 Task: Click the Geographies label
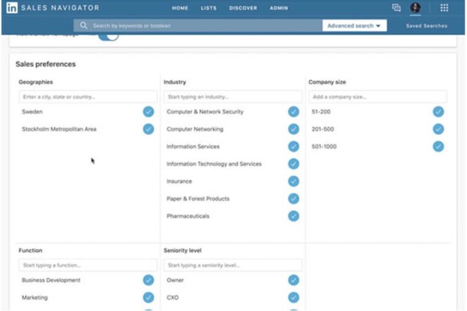(x=36, y=82)
